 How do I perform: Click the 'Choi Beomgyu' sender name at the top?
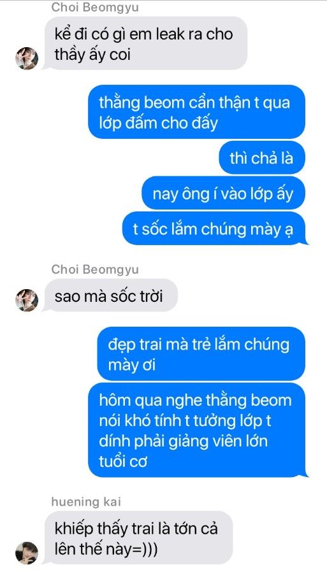(x=95, y=7)
